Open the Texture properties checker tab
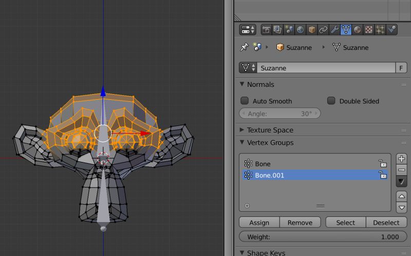This screenshot has width=411, height=256. click(x=368, y=30)
